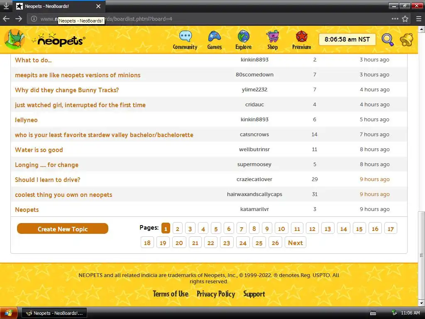Viewport: 425px width, 319px height.
Task: Click the Neopets logo
Action: [x=59, y=40]
